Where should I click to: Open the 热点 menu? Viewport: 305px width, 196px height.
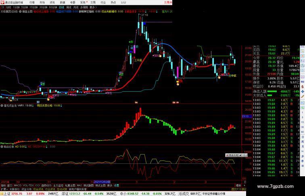(113, 2)
